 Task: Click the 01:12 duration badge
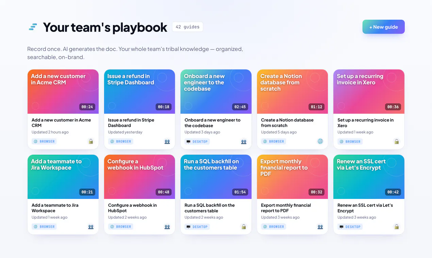(x=317, y=107)
